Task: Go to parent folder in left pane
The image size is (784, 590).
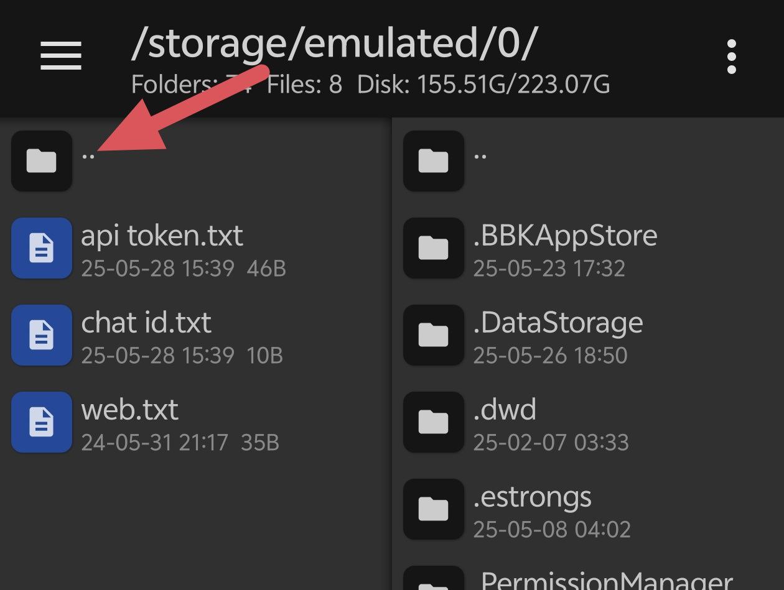Action: [x=42, y=160]
